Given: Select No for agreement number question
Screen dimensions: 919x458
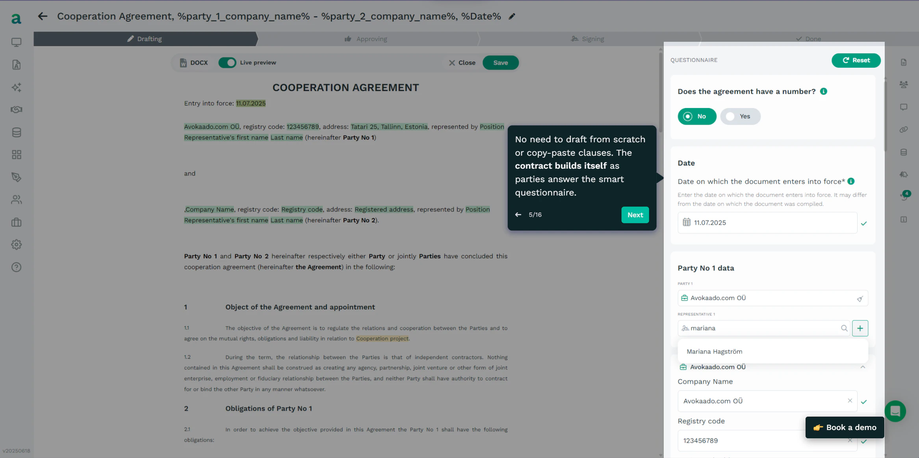Looking at the screenshot, I should point(697,116).
